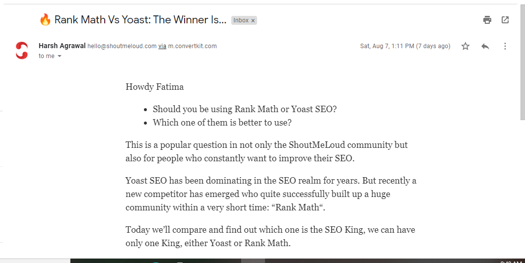Open the three-dot More options menu
This screenshot has height=263, width=525.
point(505,46)
